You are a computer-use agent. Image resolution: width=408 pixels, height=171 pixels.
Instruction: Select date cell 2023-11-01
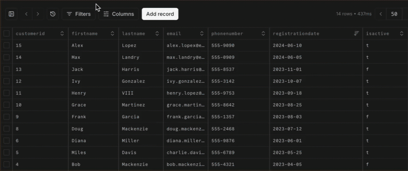pos(316,69)
